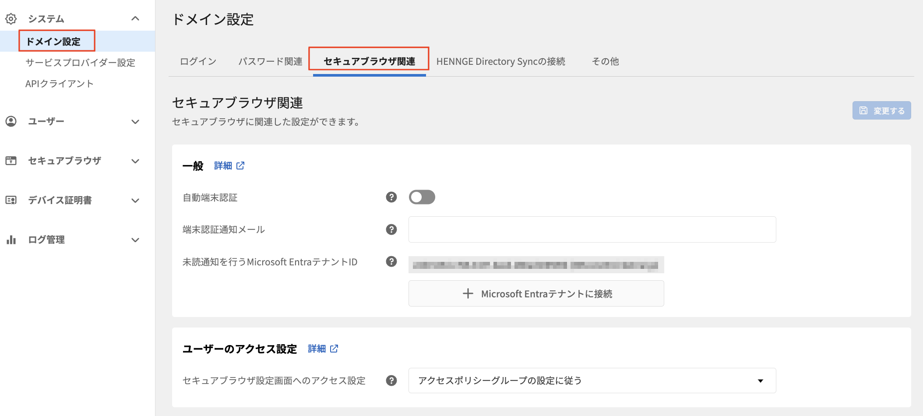Click the System gear icon in sidebar
This screenshot has width=923, height=416.
click(x=11, y=19)
